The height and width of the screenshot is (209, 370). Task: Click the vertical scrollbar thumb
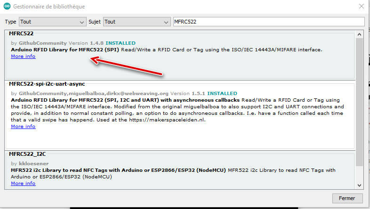point(359,102)
